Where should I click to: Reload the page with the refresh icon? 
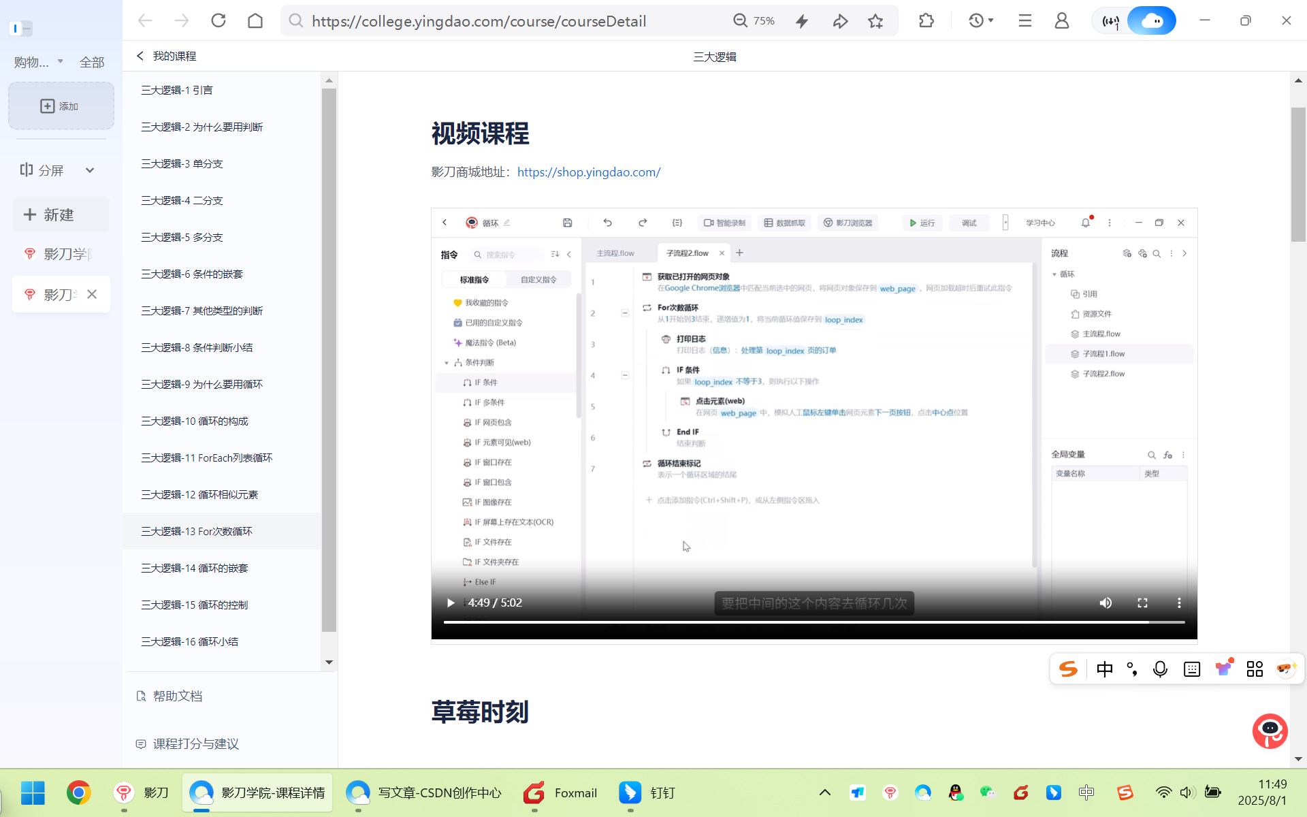pyautogui.click(x=219, y=20)
